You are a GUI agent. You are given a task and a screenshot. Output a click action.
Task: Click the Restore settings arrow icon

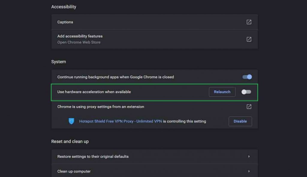(x=249, y=156)
